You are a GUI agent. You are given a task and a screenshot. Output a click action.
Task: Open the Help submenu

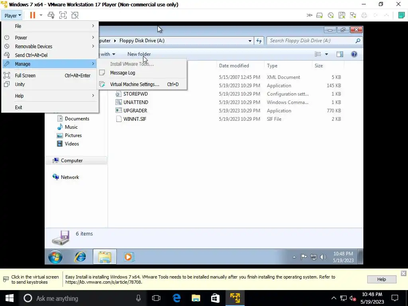pyautogui.click(x=50, y=96)
